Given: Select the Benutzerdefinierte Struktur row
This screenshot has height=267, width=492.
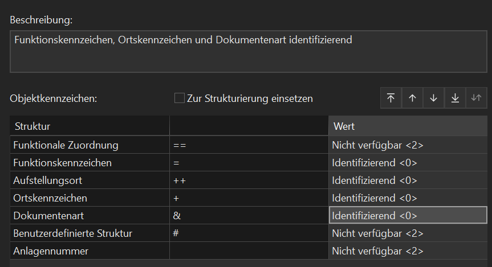Looking at the screenshot, I should 248,233.
